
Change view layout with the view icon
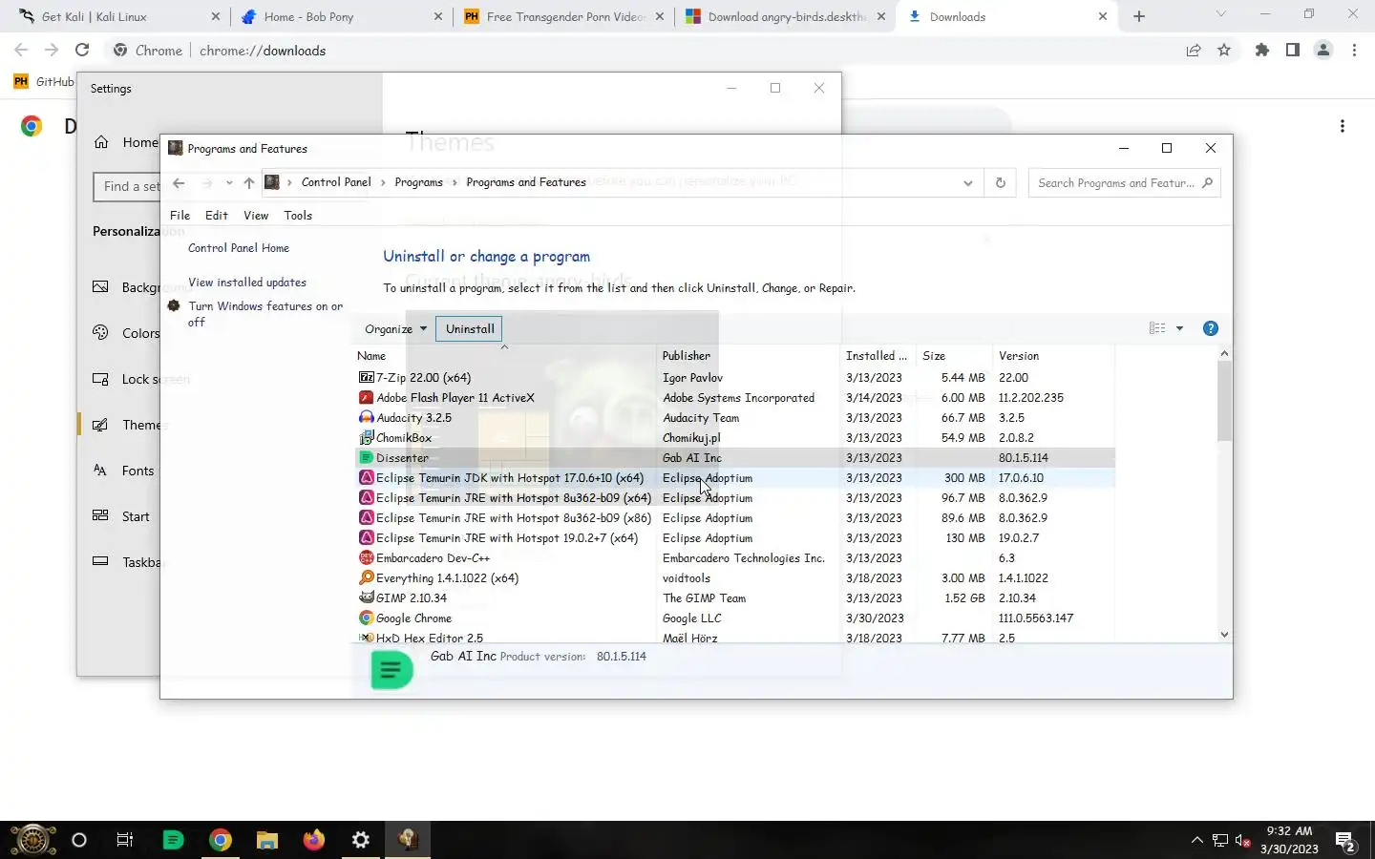[1157, 328]
